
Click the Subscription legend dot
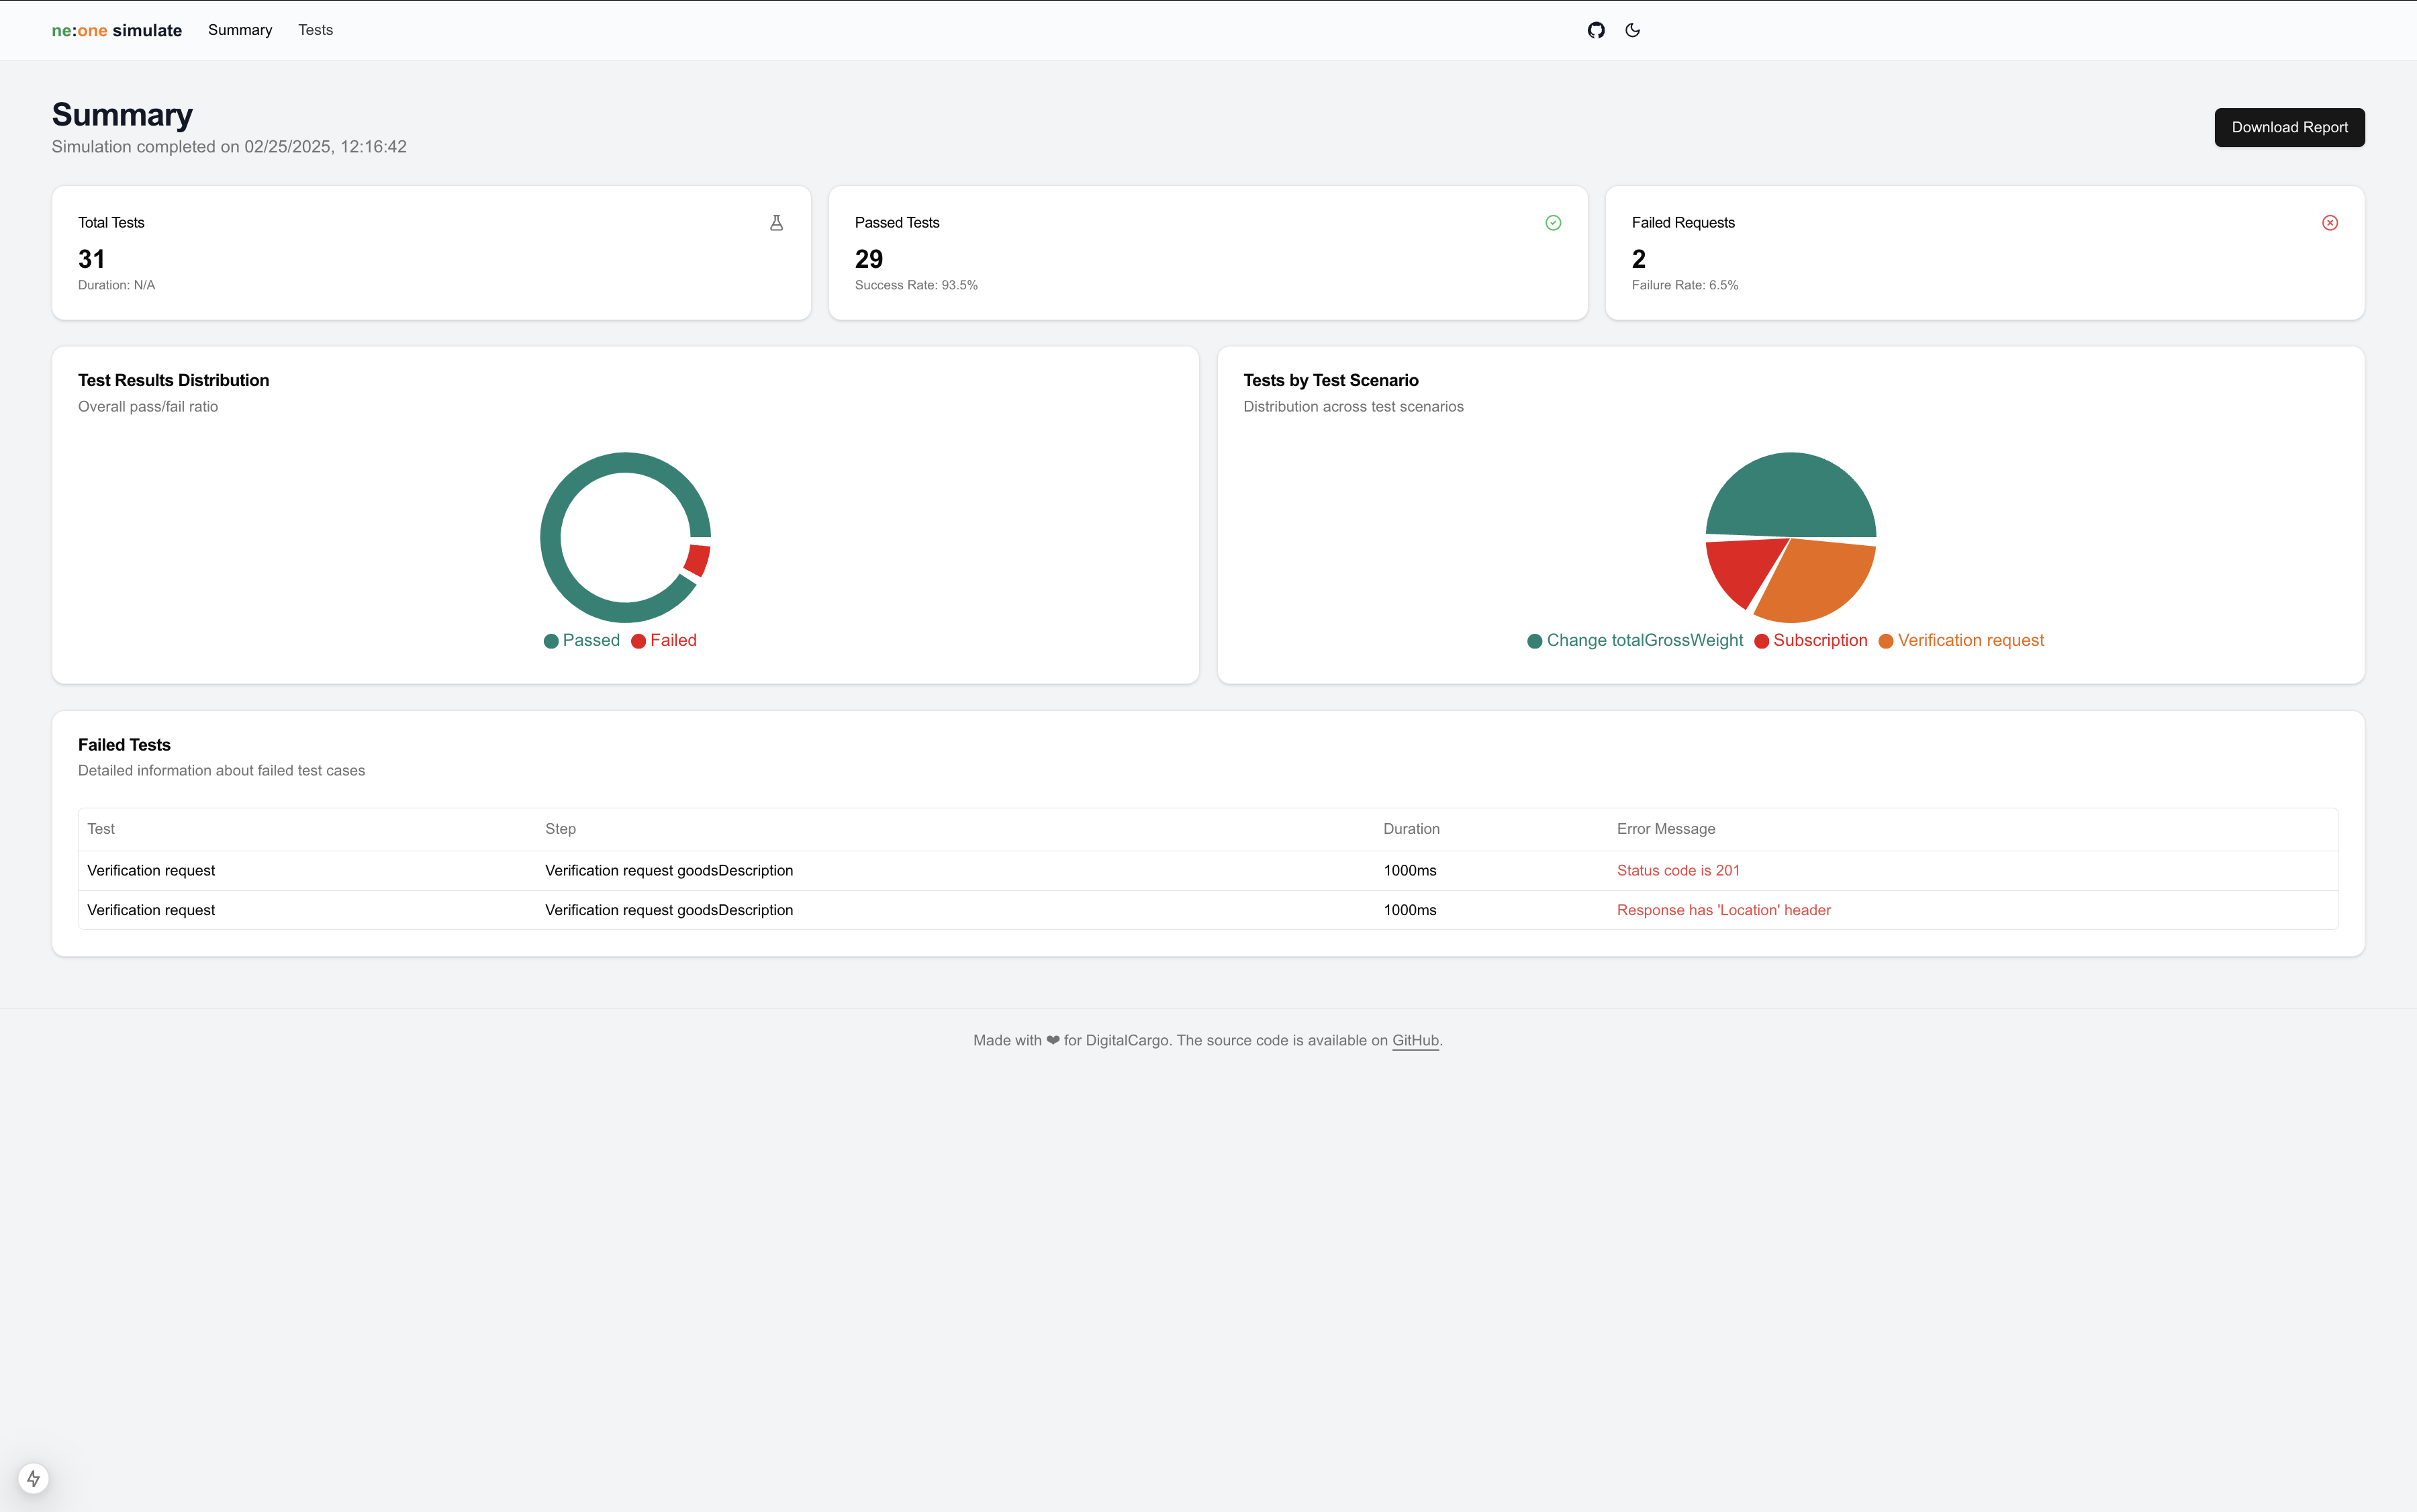coord(1761,641)
